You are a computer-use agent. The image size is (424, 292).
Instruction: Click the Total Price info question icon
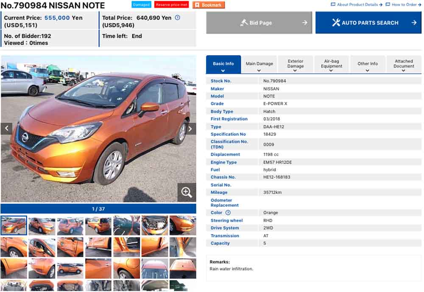tap(177, 17)
